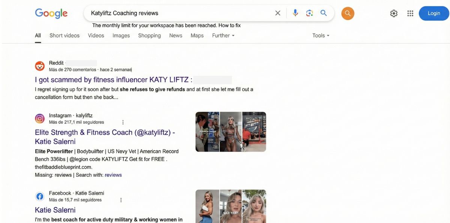Click the Google logo

point(51,13)
